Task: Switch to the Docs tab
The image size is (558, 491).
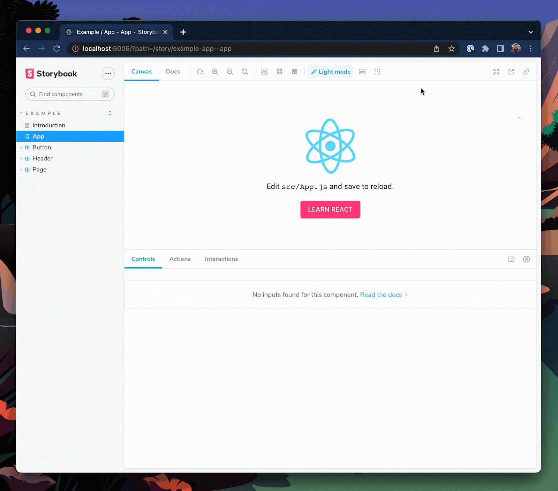Action: (x=173, y=72)
